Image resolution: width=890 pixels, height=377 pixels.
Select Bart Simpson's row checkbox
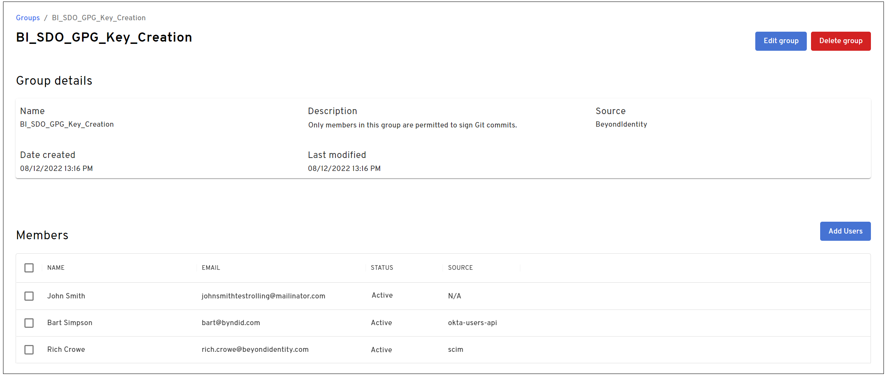pos(29,323)
